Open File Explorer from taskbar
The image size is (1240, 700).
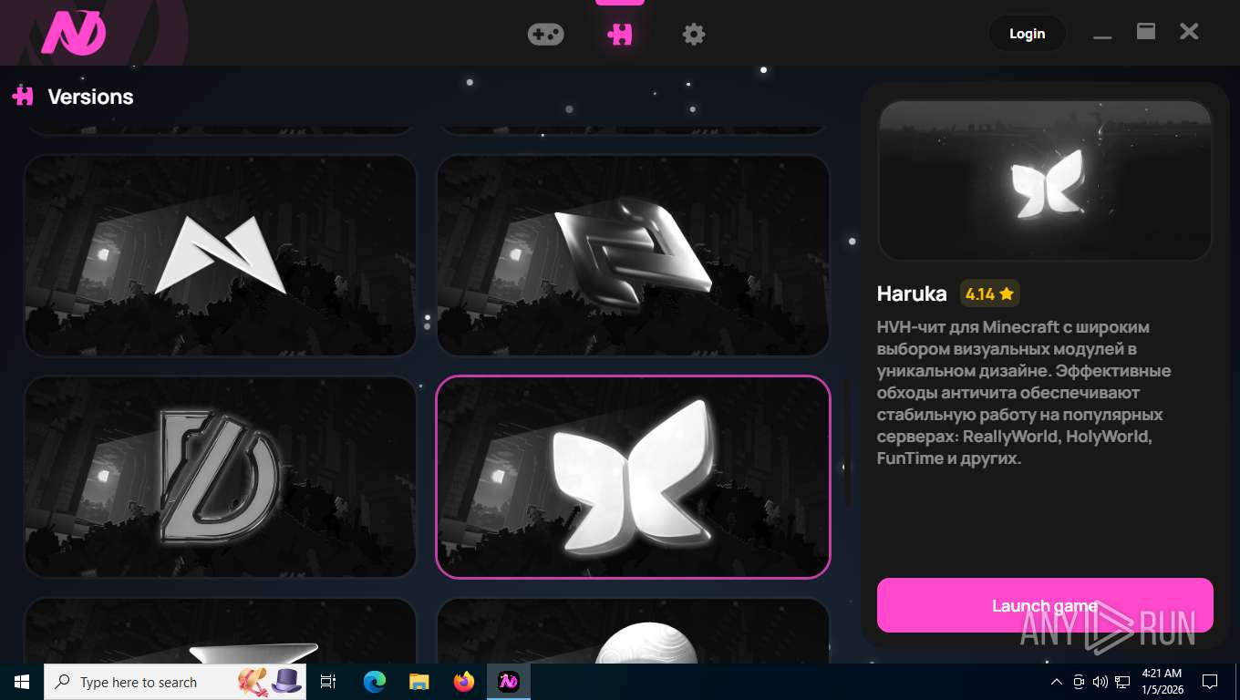tap(419, 682)
